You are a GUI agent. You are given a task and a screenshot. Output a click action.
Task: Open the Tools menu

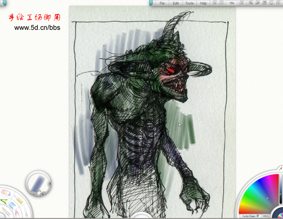[189, 3]
